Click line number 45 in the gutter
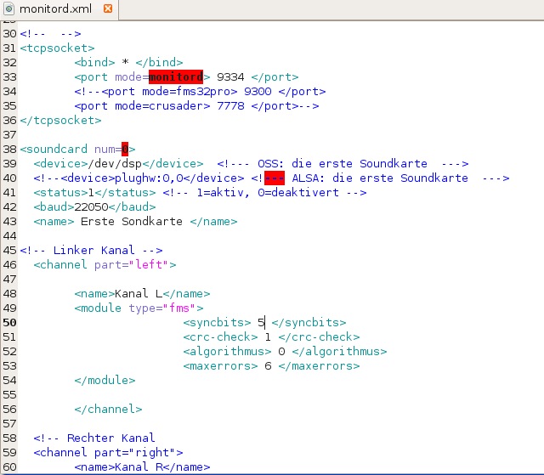This screenshot has height=475, width=544. click(x=9, y=251)
